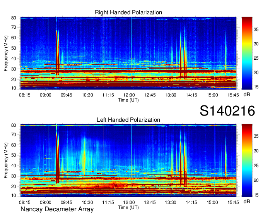Click '40' MHz tick on left-handed frequency axis

coord(14,166)
